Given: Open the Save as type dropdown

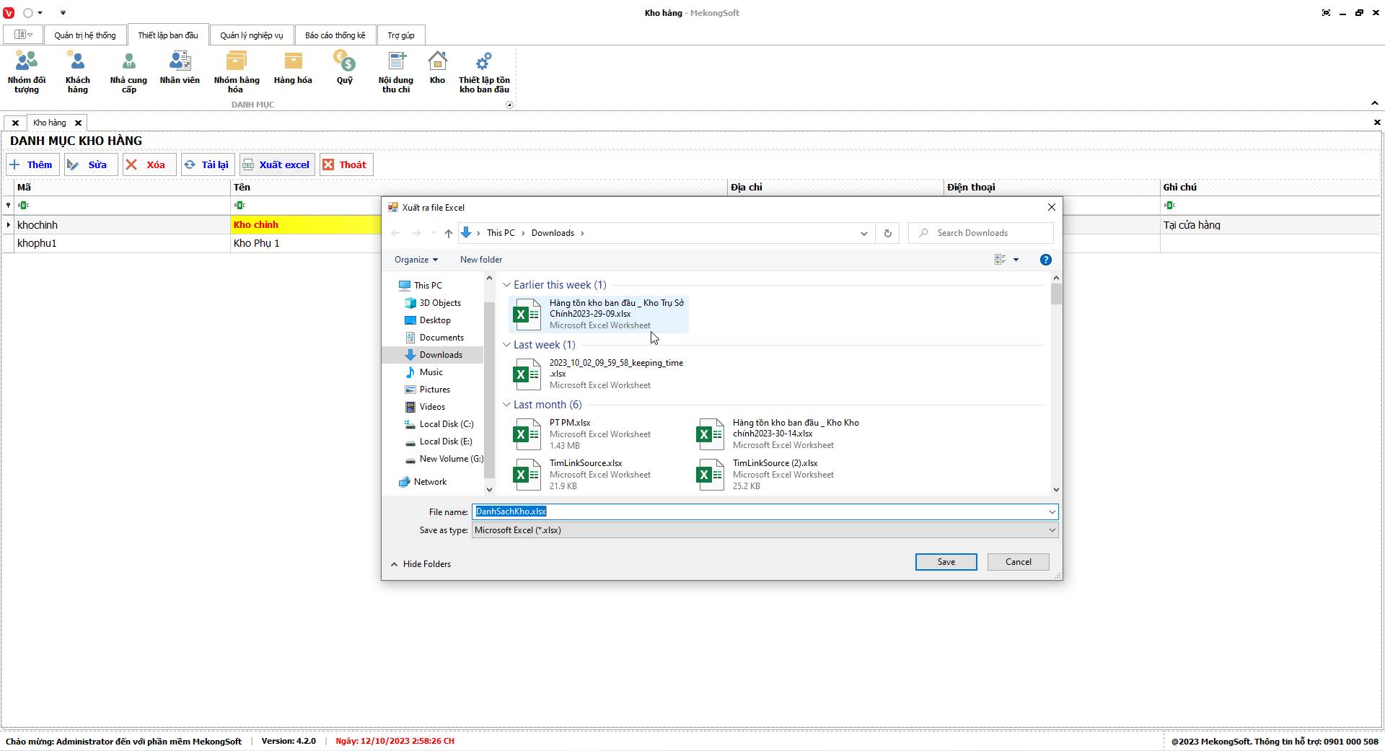Looking at the screenshot, I should pyautogui.click(x=765, y=530).
